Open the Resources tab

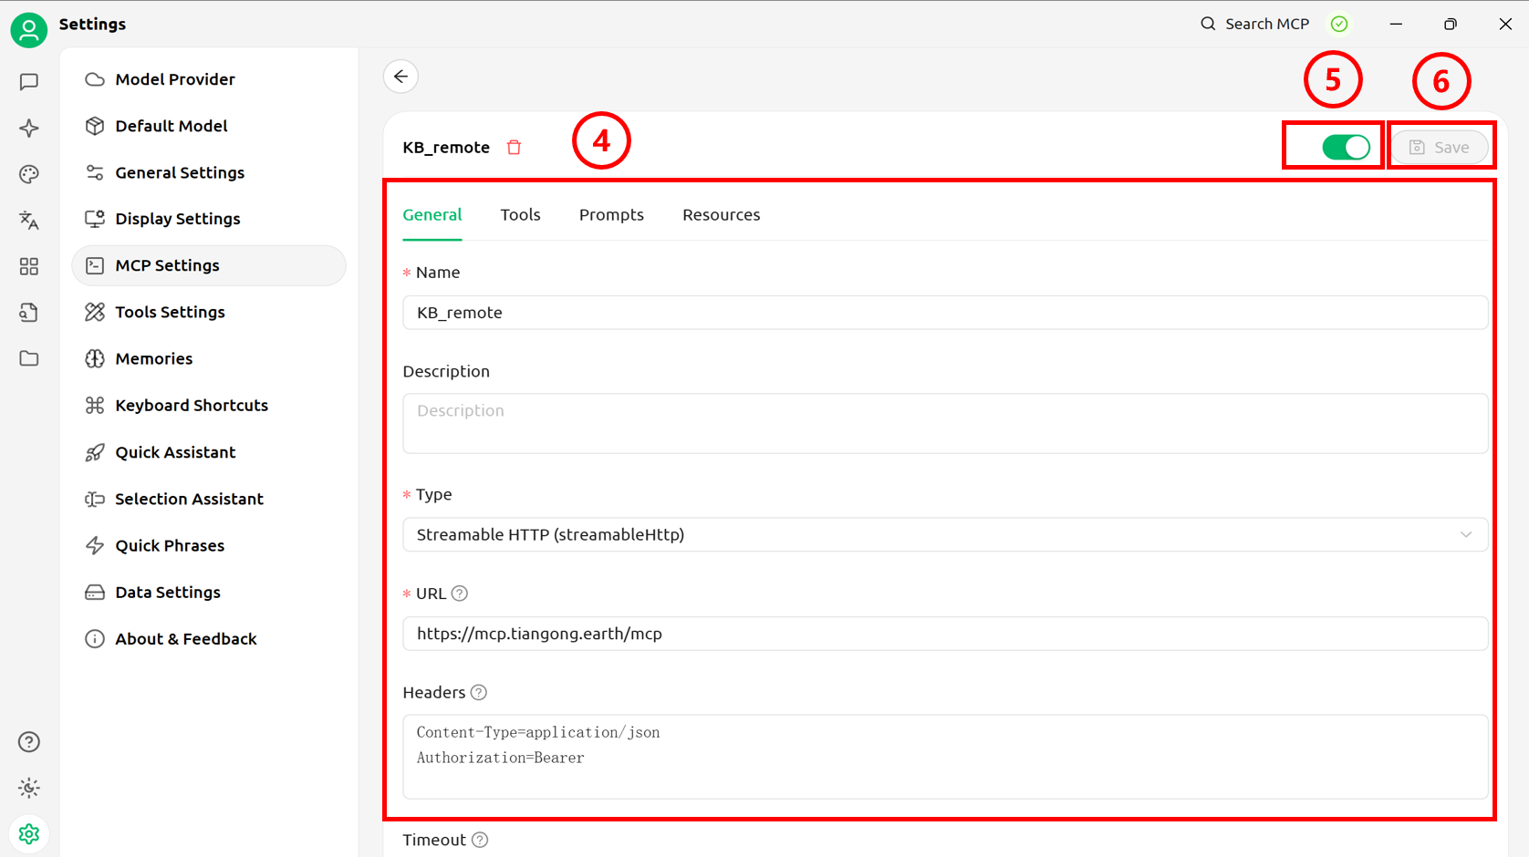721,215
